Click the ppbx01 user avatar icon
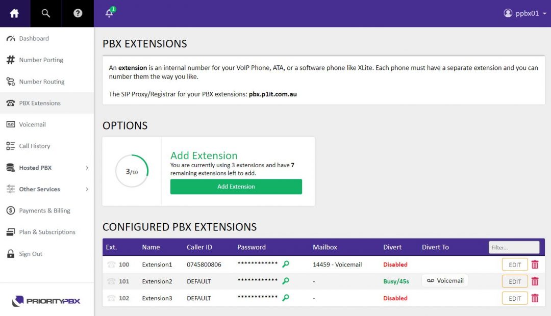 click(508, 13)
